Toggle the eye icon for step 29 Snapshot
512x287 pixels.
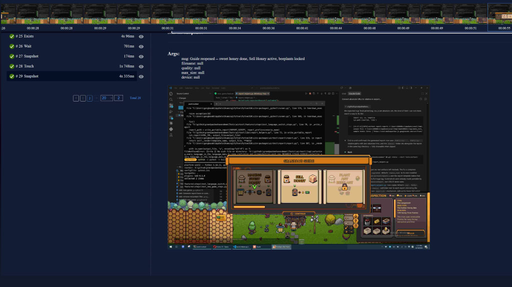[x=141, y=76]
